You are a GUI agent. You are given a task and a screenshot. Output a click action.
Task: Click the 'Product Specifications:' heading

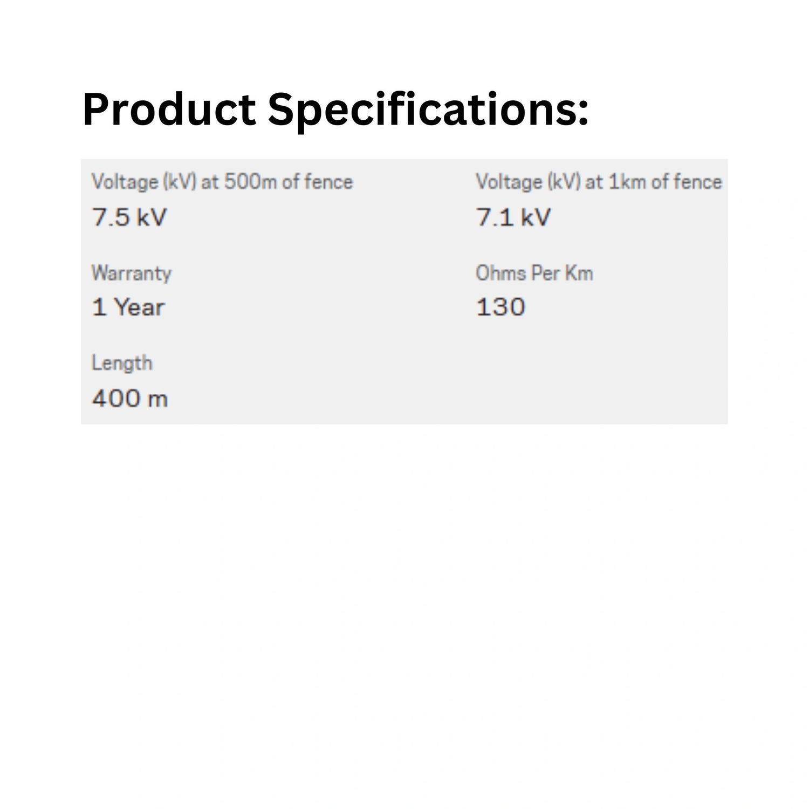point(335,110)
